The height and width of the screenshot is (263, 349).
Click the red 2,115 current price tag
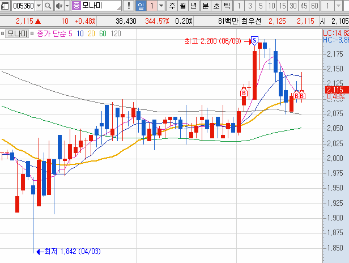(335, 89)
